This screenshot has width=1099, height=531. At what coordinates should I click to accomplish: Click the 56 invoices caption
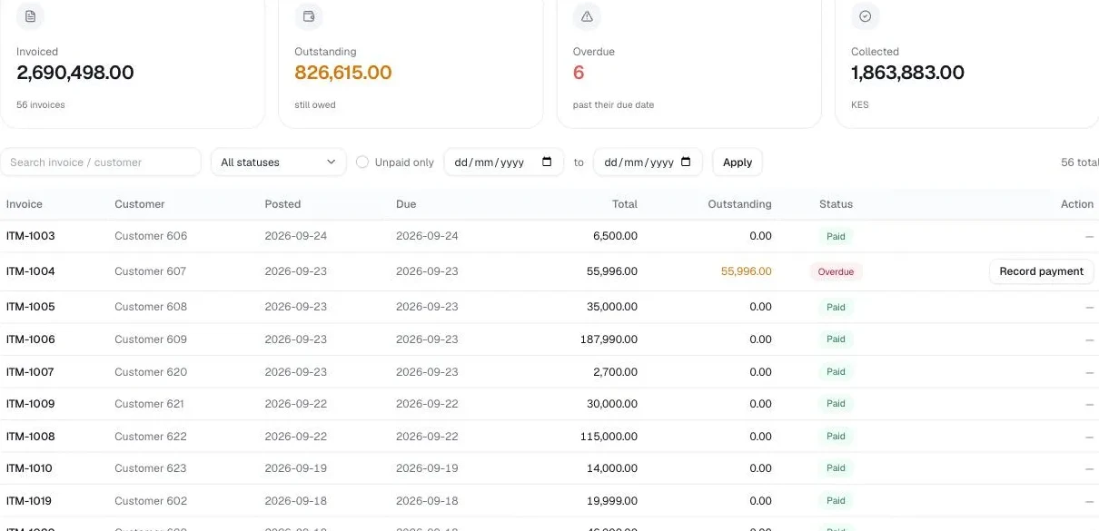pos(41,105)
